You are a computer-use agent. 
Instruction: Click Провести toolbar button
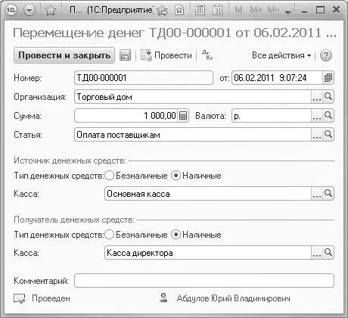pos(166,55)
